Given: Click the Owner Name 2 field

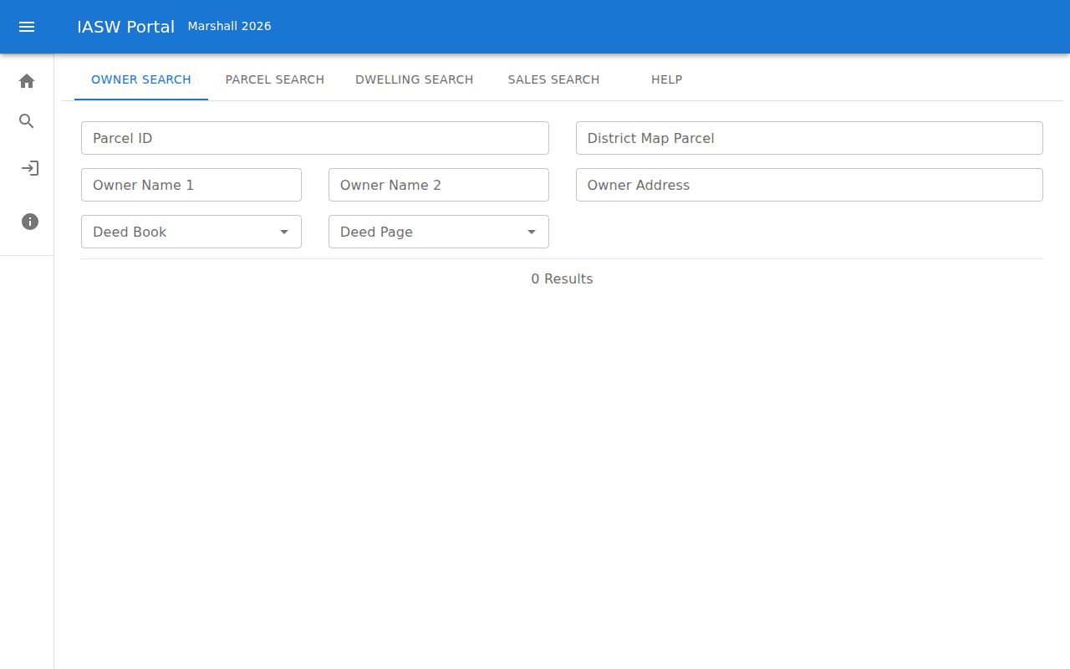Looking at the screenshot, I should click(x=439, y=185).
